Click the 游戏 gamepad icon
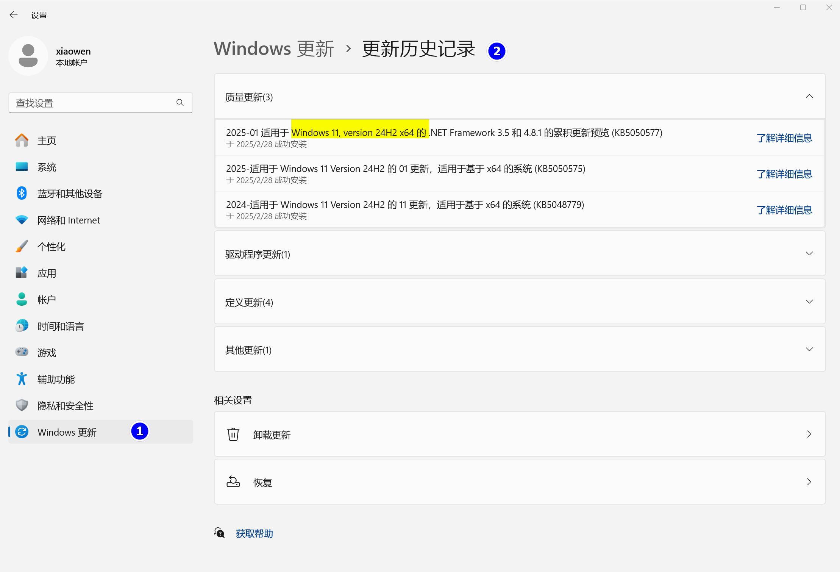This screenshot has width=840, height=572. click(22, 352)
